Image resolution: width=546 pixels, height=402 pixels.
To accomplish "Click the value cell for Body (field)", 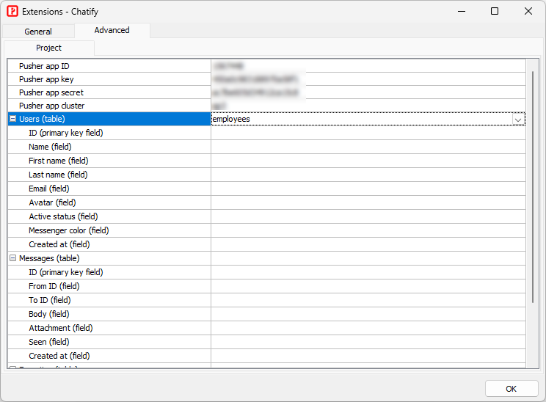I will click(368, 314).
